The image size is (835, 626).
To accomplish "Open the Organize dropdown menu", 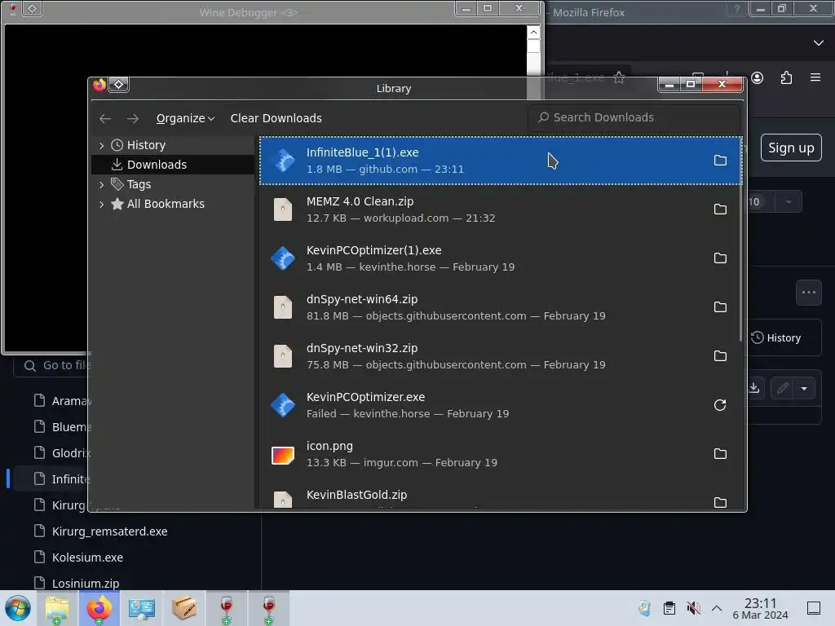I will [x=185, y=118].
